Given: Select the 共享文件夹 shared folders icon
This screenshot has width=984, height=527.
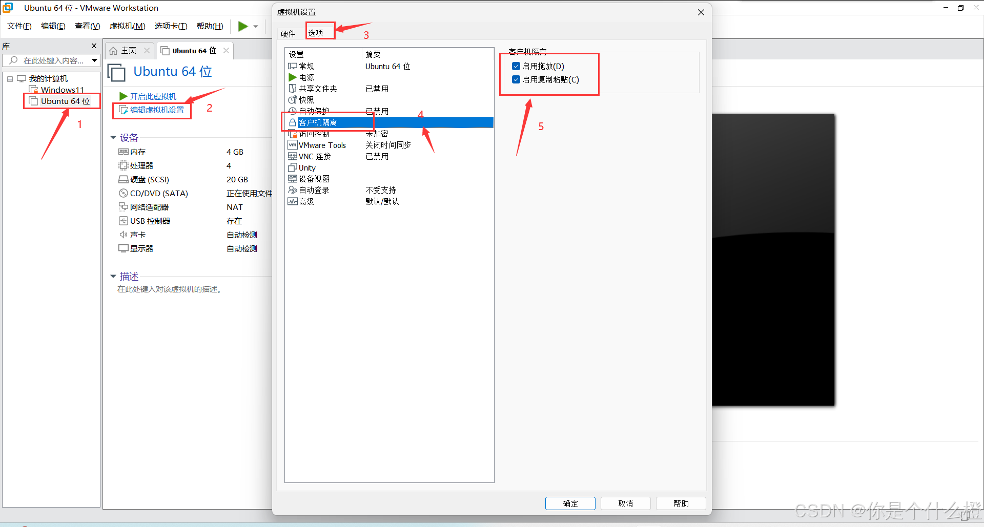Looking at the screenshot, I should pos(293,89).
